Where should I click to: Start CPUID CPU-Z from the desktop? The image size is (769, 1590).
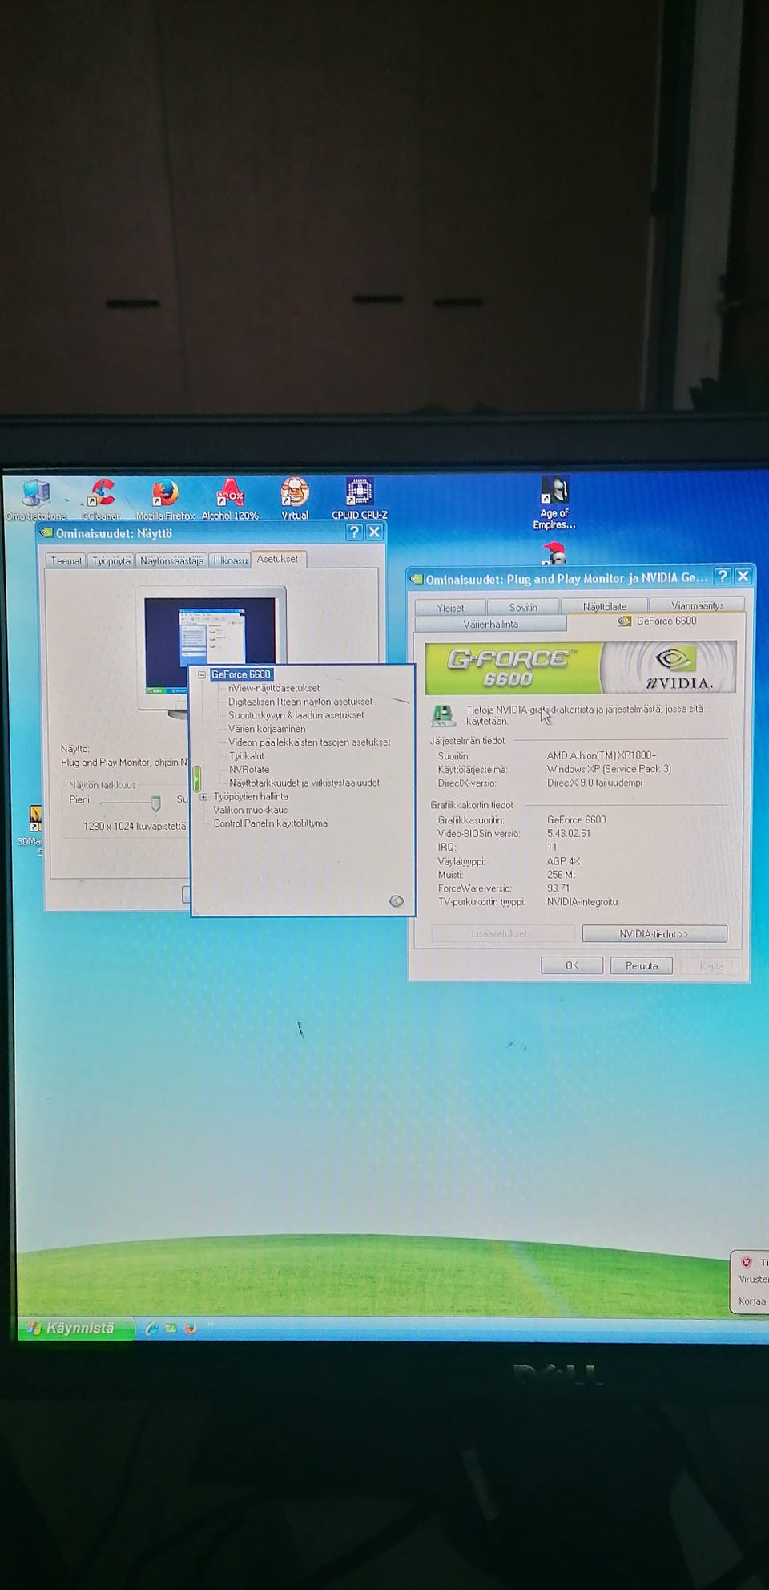point(359,498)
